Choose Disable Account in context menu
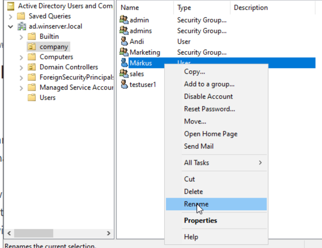 point(208,97)
